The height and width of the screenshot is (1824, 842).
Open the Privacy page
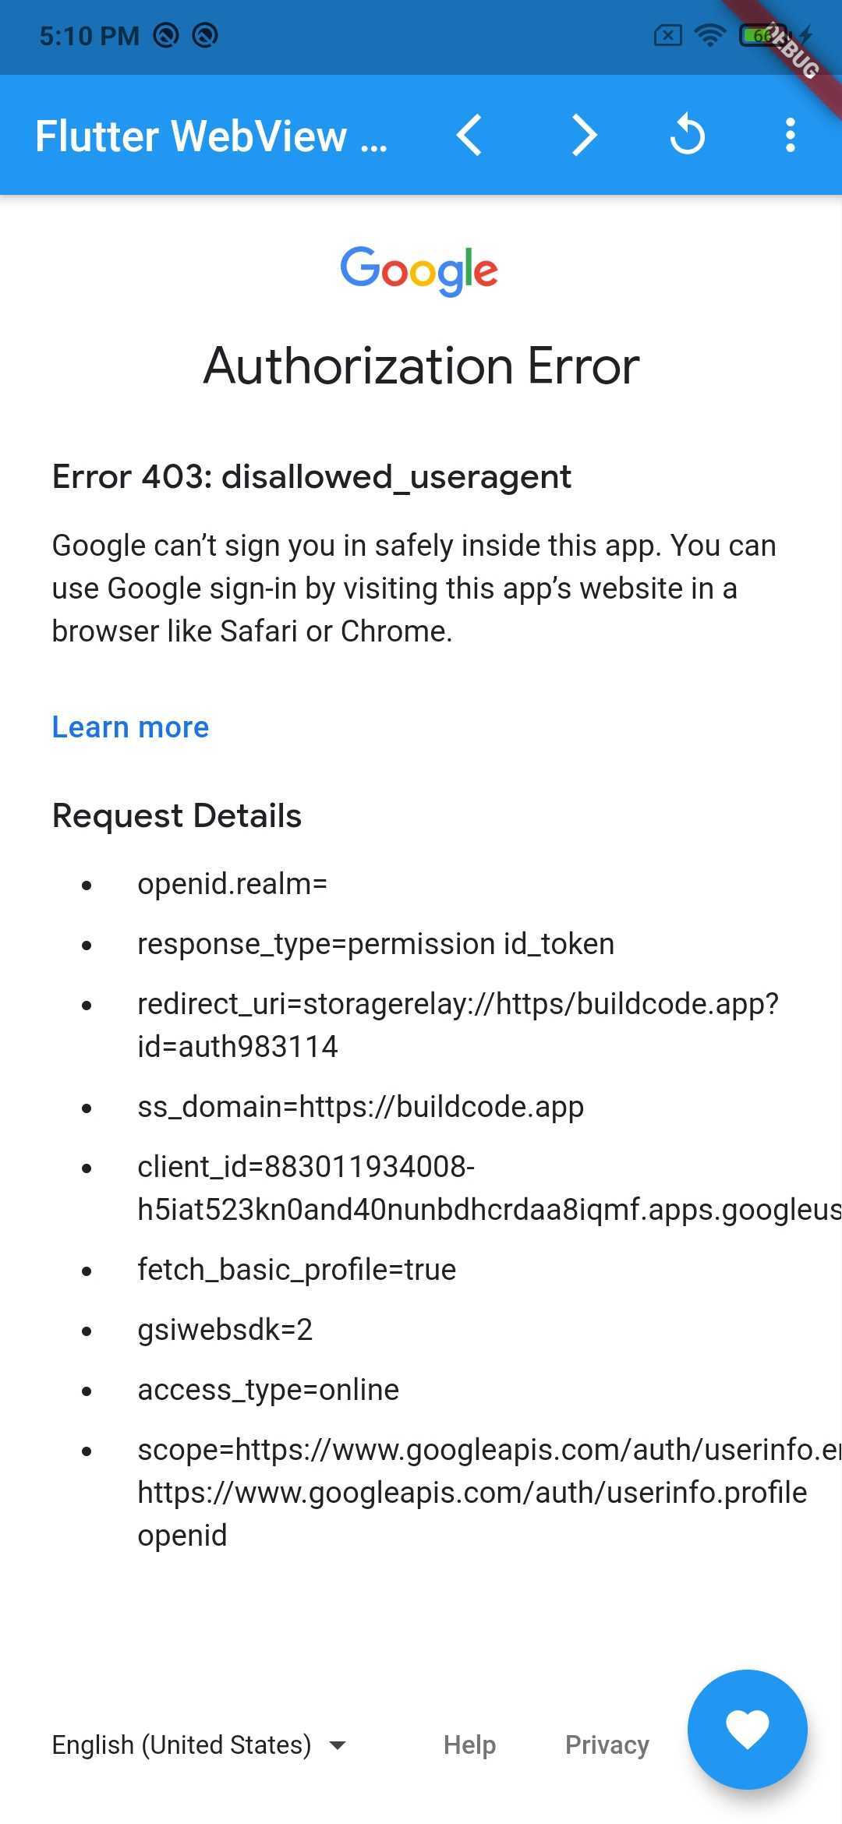(607, 1744)
